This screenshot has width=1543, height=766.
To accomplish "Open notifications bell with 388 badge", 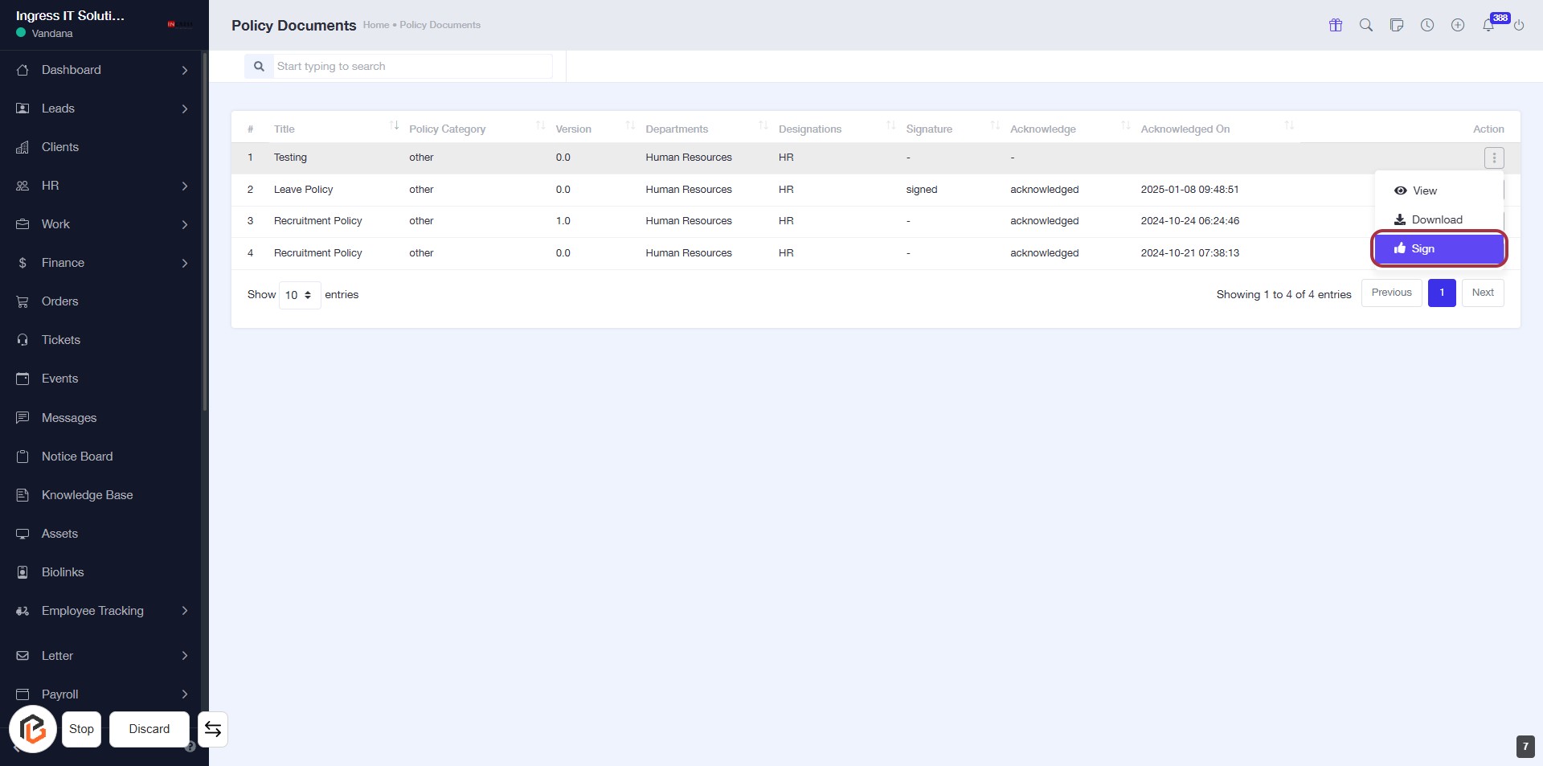I will coord(1488,25).
